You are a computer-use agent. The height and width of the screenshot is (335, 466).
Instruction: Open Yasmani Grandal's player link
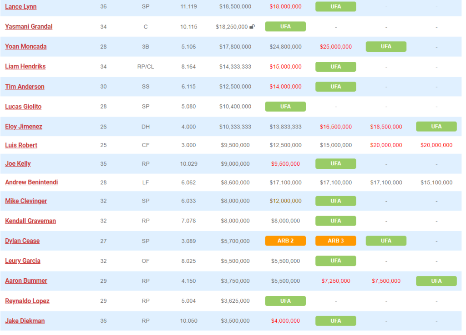(x=29, y=26)
